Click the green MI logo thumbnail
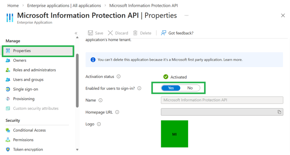 pyautogui.click(x=174, y=134)
